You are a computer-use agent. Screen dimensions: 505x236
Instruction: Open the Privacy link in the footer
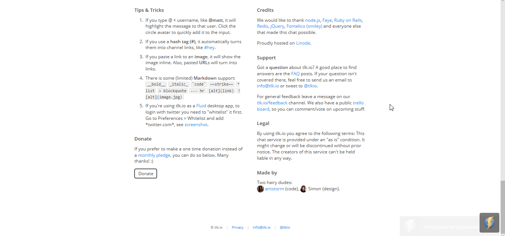pyautogui.click(x=237, y=228)
